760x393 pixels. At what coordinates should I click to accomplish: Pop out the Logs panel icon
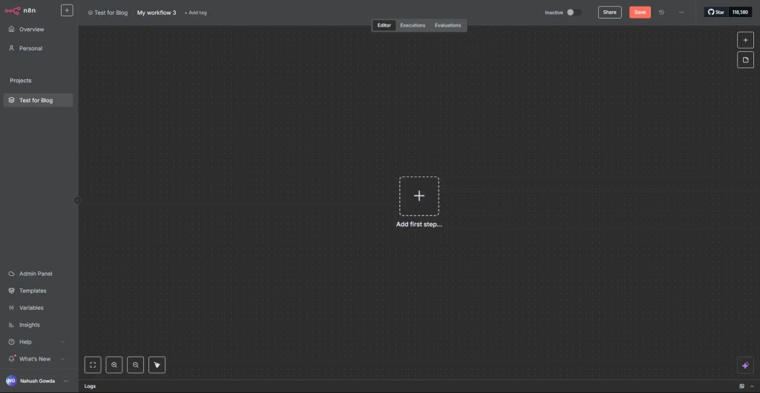pyautogui.click(x=741, y=386)
